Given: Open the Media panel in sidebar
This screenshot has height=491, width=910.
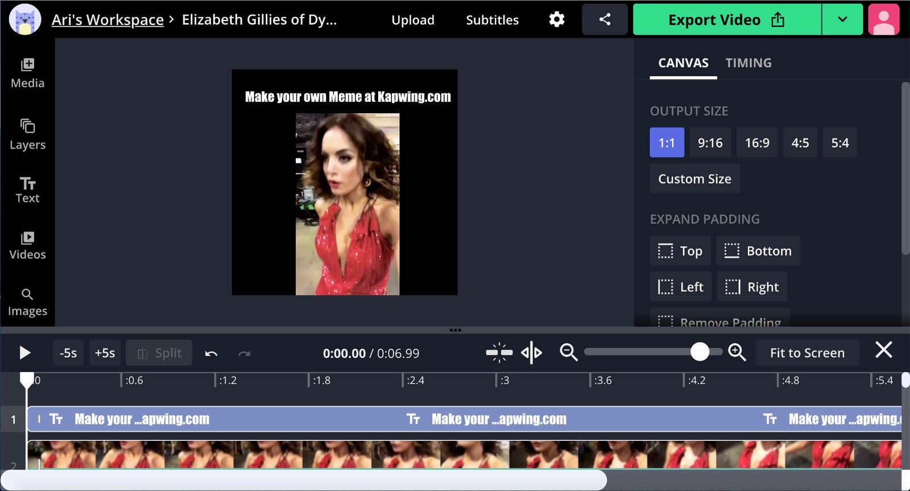Looking at the screenshot, I should (x=27, y=73).
